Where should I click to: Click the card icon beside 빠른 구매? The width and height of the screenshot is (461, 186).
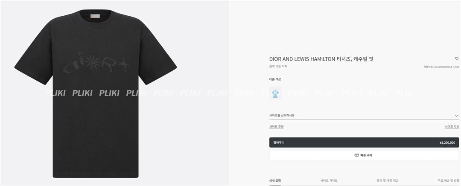pos(356,155)
